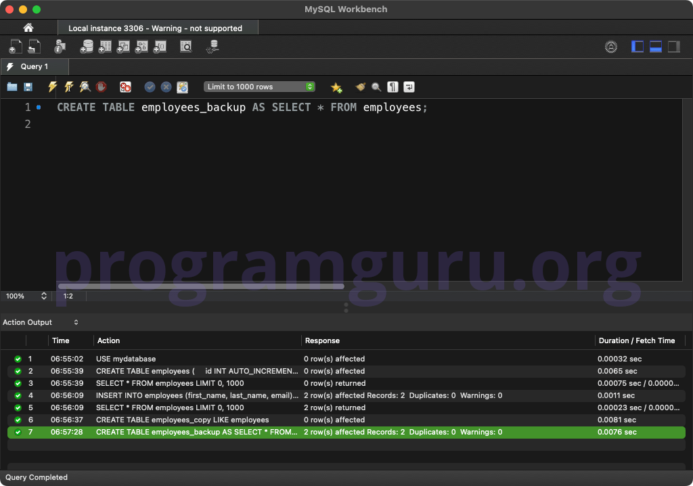693x486 pixels.
Task: Open the Home screen tab
Action: pyautogui.click(x=28, y=28)
